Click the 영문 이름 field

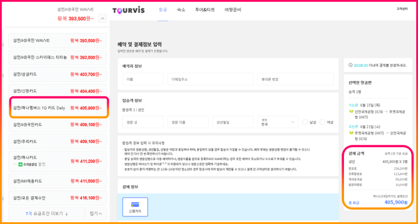[x=188, y=122]
